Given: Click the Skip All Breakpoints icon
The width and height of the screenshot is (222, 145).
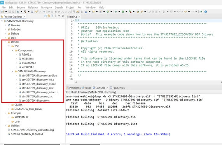Looking at the screenshot, I should pos(44,12).
